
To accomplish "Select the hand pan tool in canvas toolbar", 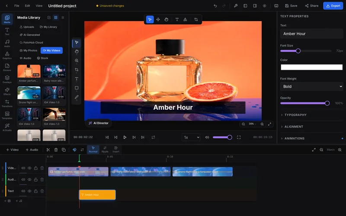I will point(167,19).
